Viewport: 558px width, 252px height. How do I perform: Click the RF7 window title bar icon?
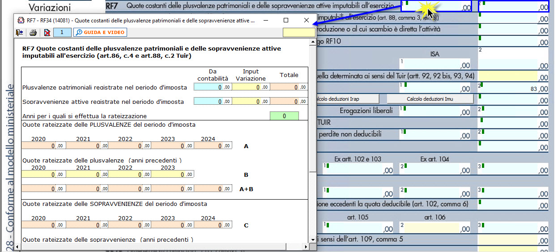click(21, 21)
